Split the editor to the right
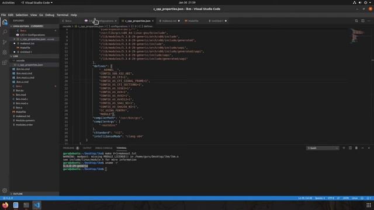Image resolution: width=374 pixels, height=210 pixels. click(x=362, y=21)
